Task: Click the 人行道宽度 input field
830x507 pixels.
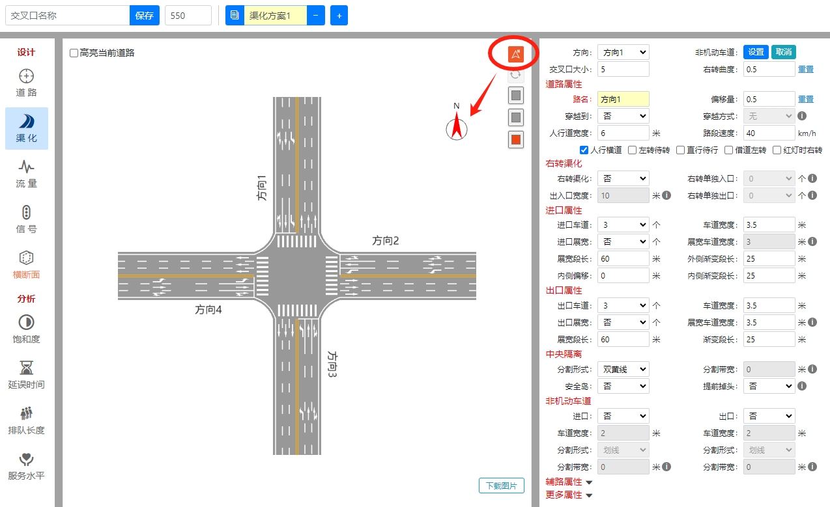Action: click(x=623, y=133)
